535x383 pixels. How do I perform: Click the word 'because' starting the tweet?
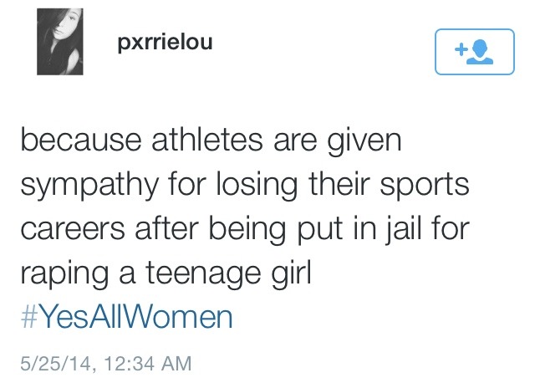click(x=81, y=140)
